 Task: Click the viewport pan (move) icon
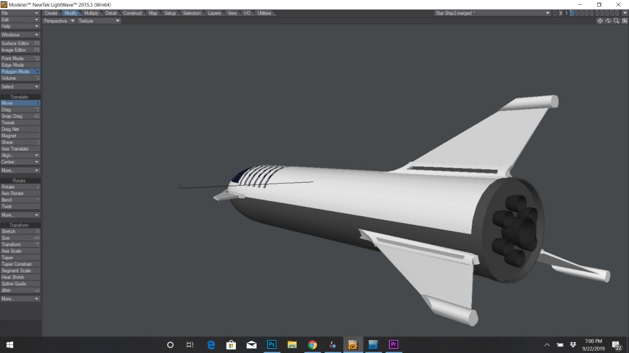click(x=600, y=21)
